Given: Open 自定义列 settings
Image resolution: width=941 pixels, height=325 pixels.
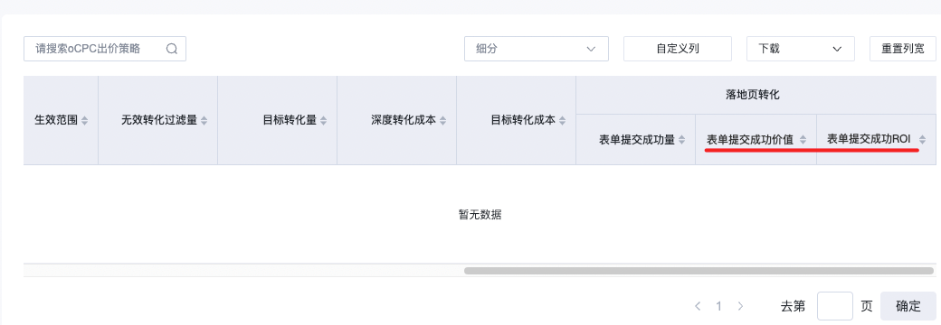Looking at the screenshot, I should (678, 49).
